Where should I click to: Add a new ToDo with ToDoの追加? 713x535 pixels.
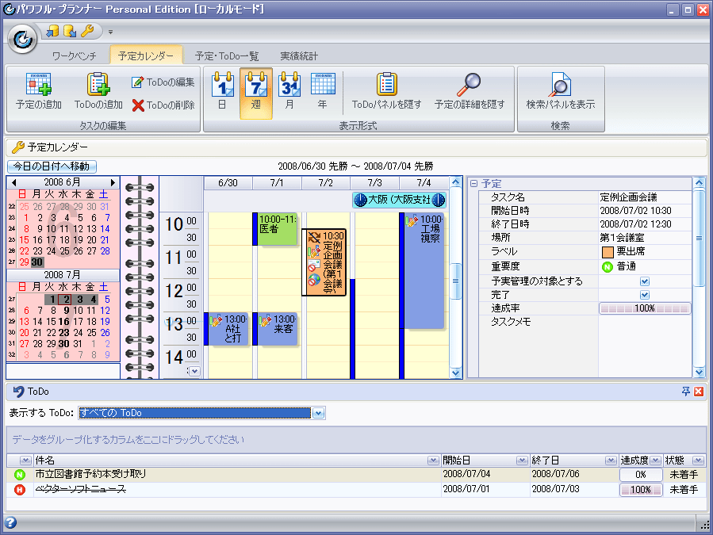pyautogui.click(x=98, y=91)
